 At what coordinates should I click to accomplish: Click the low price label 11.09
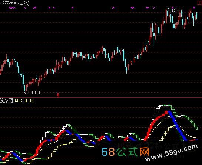tap(34, 93)
